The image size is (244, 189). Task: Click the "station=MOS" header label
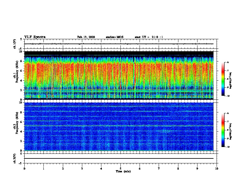tap(115, 37)
